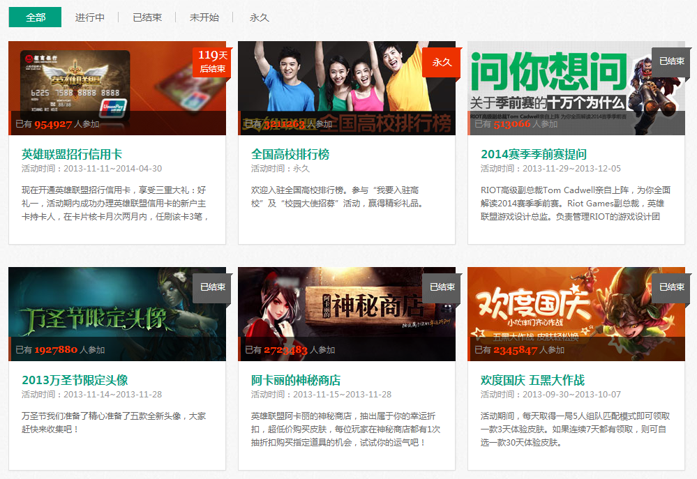Show activities under the 未开始 tab
Viewport: 697px width, 479px height.
click(x=204, y=17)
